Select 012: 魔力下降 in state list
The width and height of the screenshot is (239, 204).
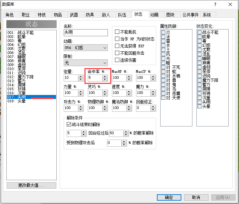(32, 77)
